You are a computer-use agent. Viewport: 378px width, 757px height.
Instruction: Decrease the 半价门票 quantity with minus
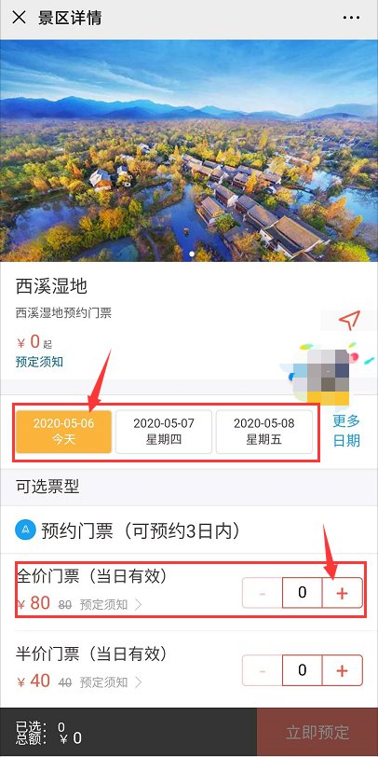click(263, 670)
